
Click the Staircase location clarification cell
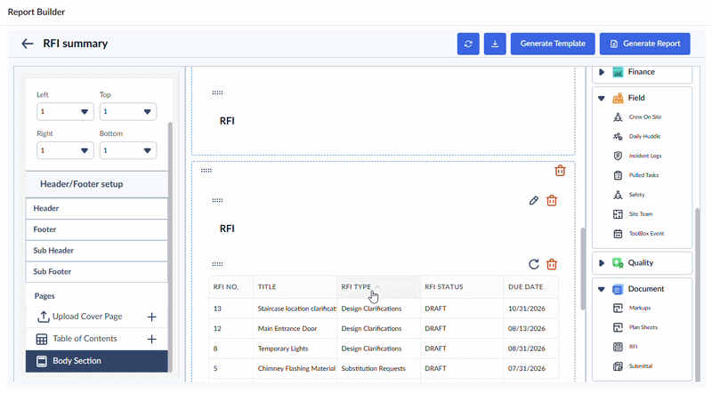tap(295, 309)
